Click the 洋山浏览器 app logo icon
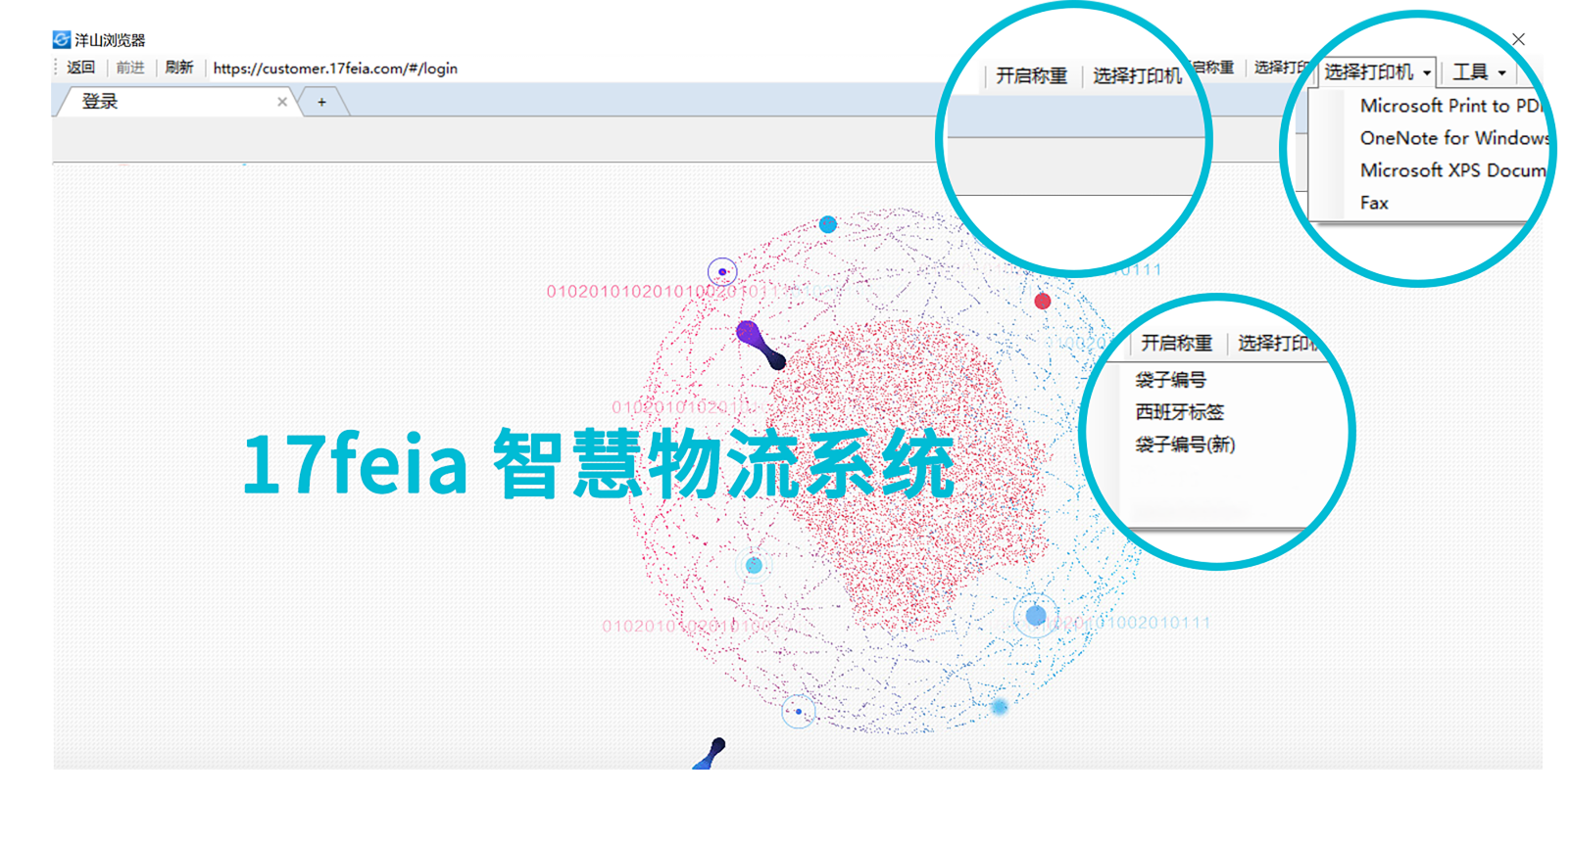Screen dimensions: 1571x843 [x=62, y=40]
